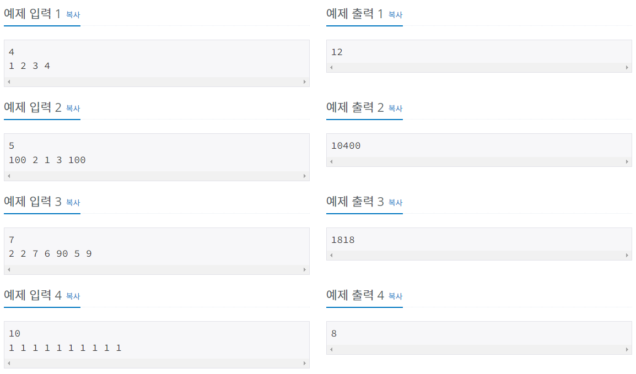Click right scroll arrow of example input 2
Image resolution: width=636 pixels, height=374 pixels.
point(305,176)
